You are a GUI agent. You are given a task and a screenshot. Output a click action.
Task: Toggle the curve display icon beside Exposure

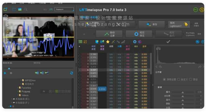tap(51, 9)
